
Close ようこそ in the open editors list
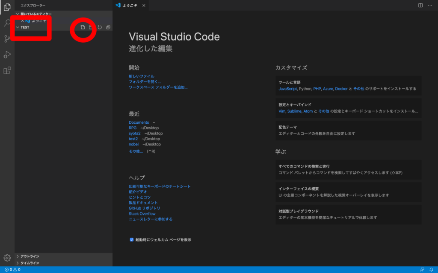(22, 20)
